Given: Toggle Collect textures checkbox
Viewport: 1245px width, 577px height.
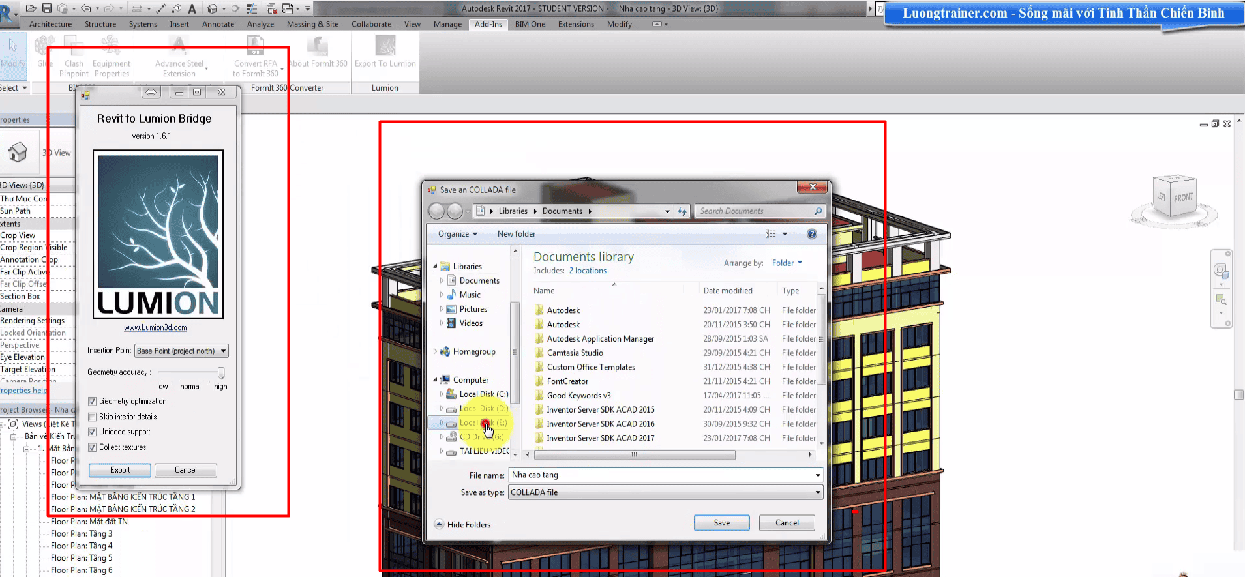Looking at the screenshot, I should click(92, 447).
